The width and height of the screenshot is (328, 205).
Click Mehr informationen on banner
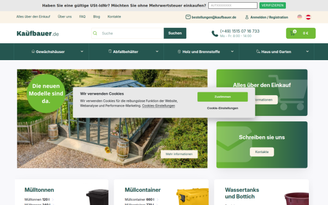pos(179,154)
